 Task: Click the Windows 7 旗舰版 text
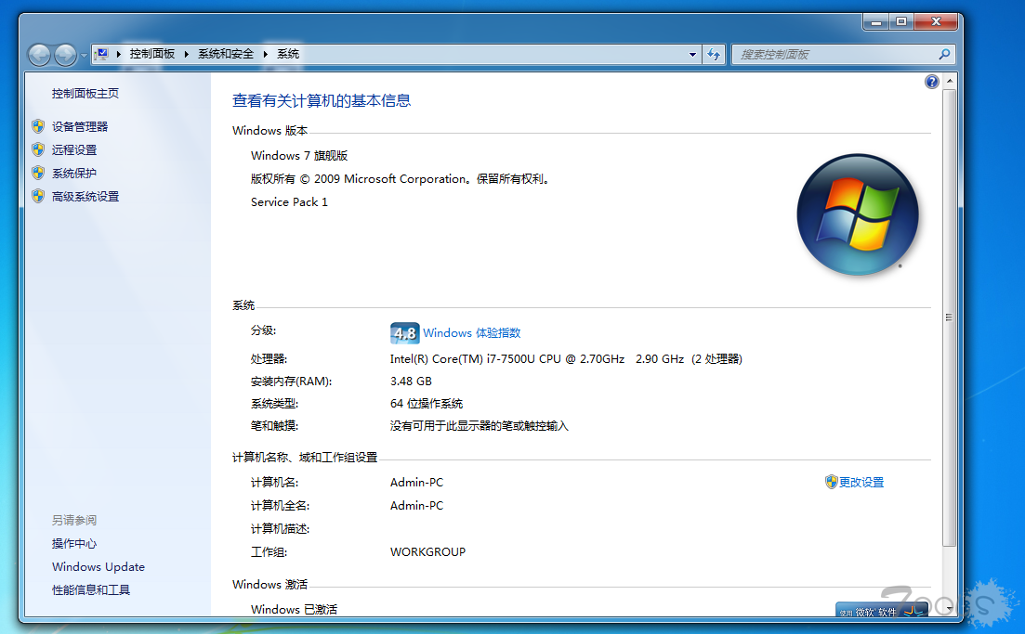tap(299, 156)
